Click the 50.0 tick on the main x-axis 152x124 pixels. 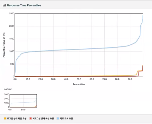[x=79, y=79]
